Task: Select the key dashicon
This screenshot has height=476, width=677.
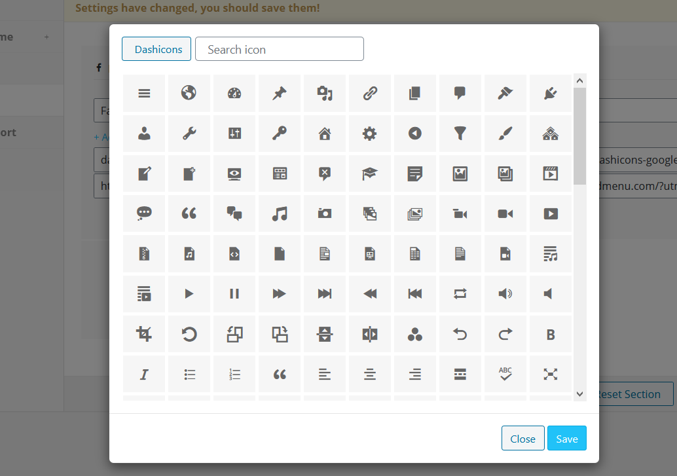Action: pos(280,134)
